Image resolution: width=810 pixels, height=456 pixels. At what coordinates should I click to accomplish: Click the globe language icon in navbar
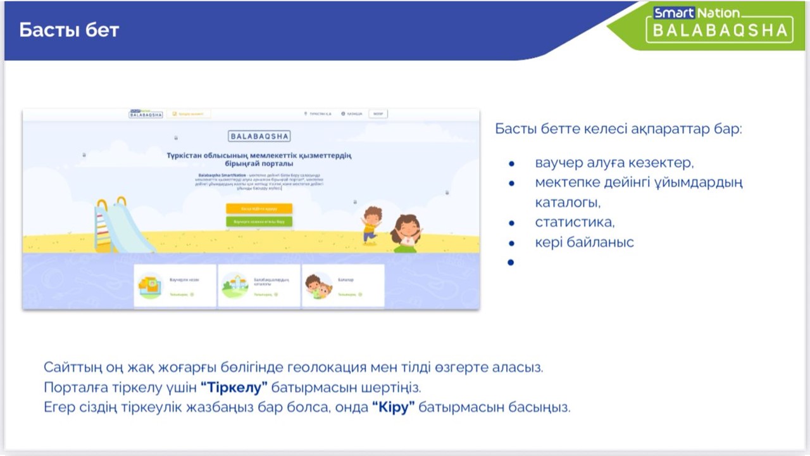[x=343, y=114]
